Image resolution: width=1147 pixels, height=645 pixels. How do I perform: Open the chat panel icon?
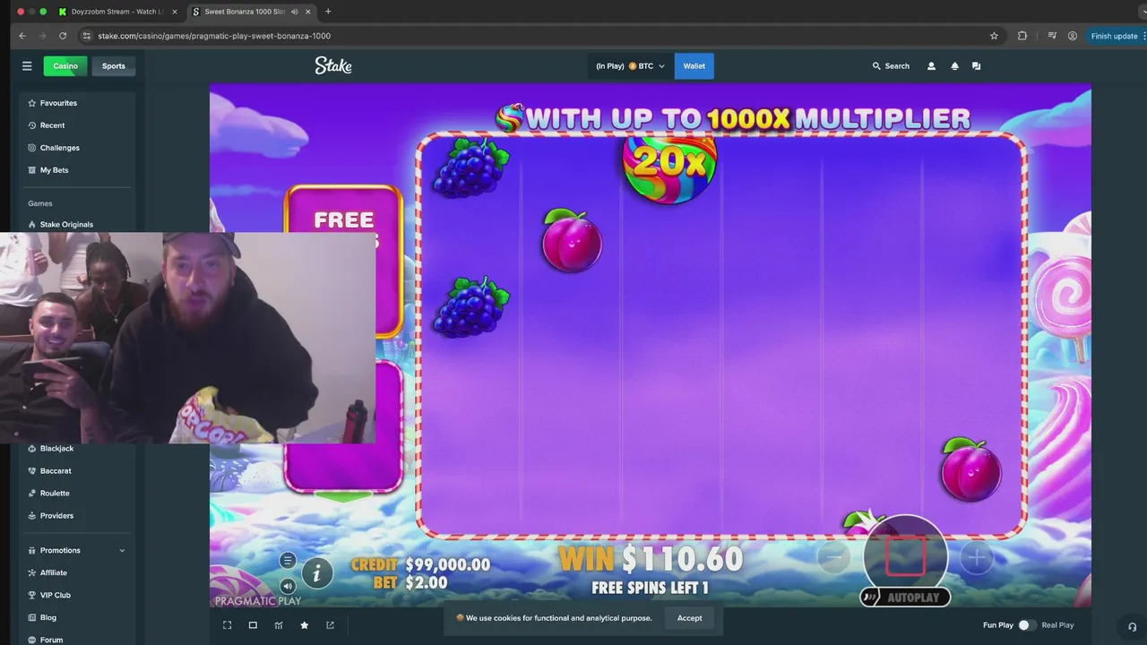click(977, 65)
